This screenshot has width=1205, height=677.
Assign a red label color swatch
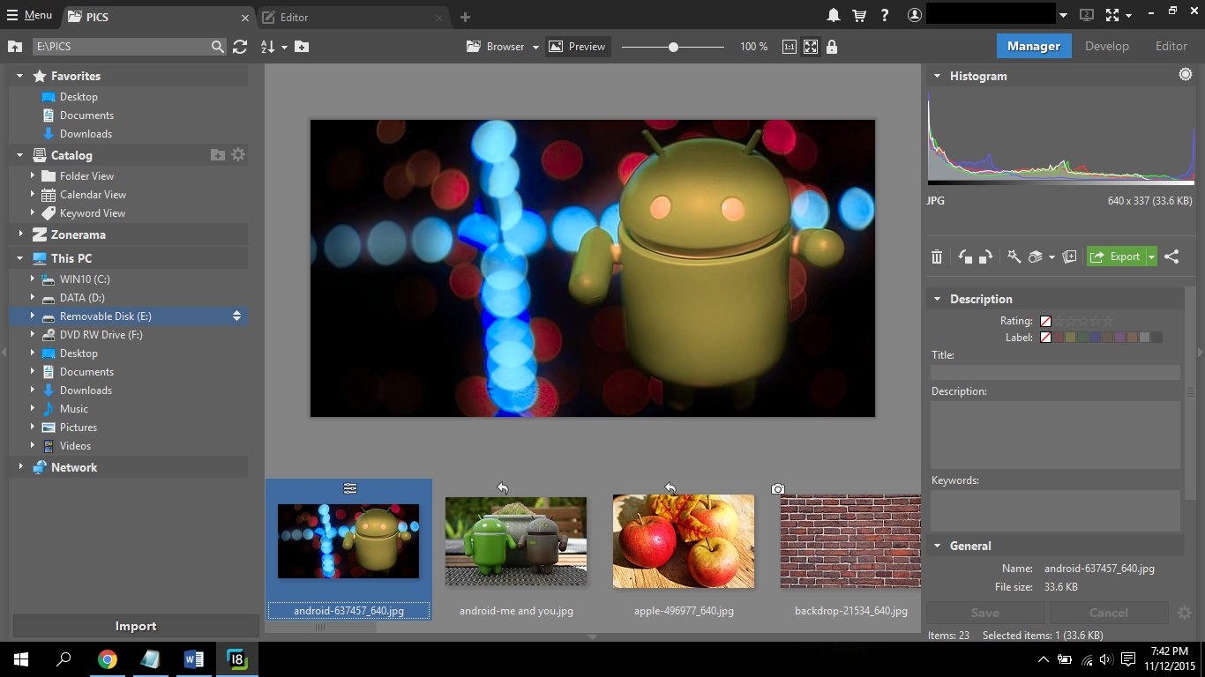tap(1058, 337)
